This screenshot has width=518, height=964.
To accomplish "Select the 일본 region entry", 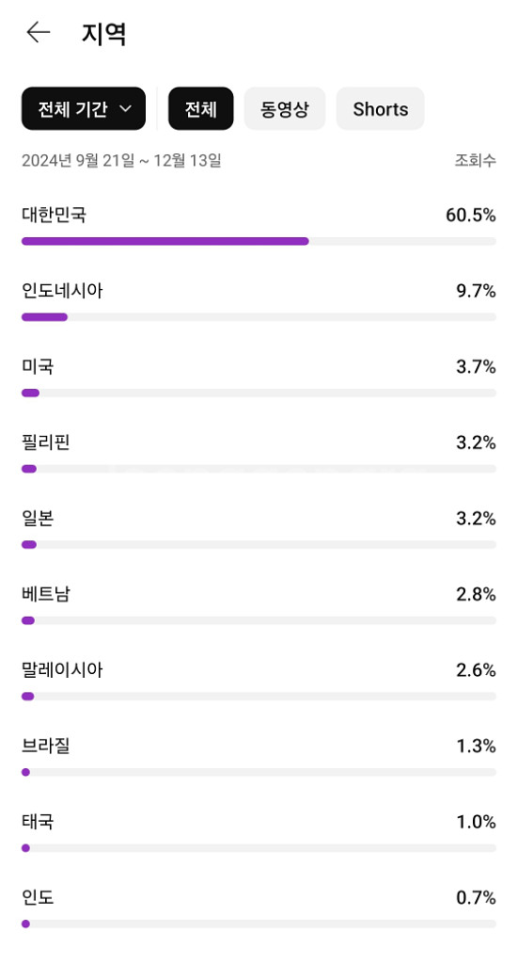I will (259, 529).
